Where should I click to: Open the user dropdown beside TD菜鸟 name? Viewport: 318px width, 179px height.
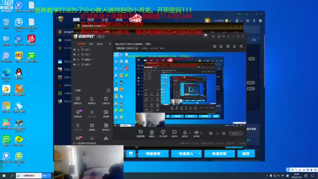tap(230, 21)
